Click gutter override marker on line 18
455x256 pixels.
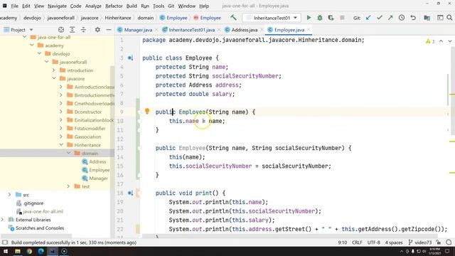tap(131, 193)
